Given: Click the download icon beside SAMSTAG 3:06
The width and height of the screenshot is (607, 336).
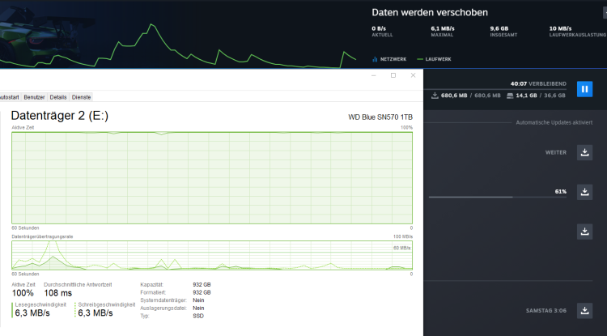Looking at the screenshot, I should [x=584, y=311].
